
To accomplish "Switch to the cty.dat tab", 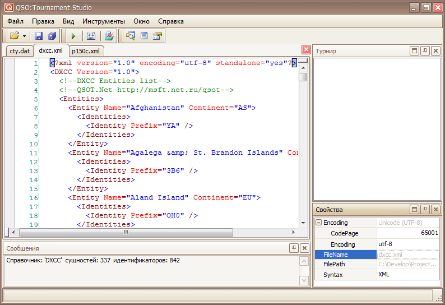I will point(20,51).
